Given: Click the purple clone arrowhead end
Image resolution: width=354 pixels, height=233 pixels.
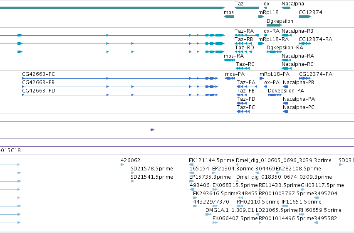Looking at the screenshot, I should point(153,130).
